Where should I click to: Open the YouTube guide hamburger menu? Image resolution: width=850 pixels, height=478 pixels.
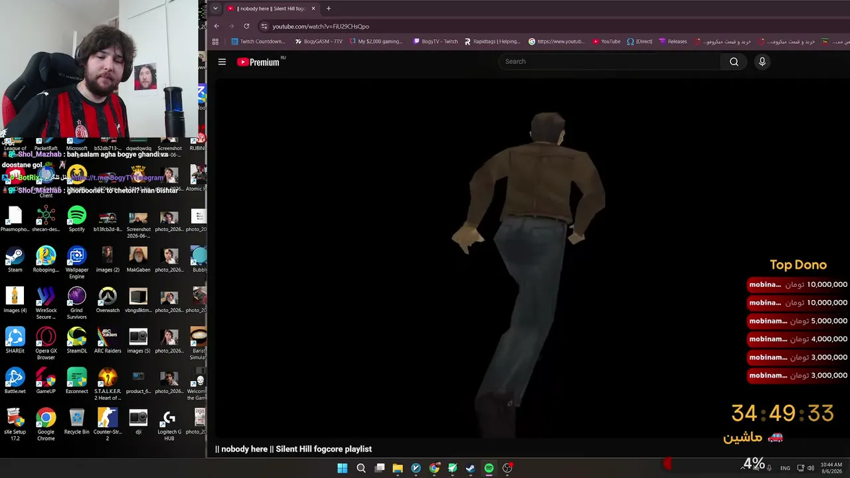click(x=222, y=62)
